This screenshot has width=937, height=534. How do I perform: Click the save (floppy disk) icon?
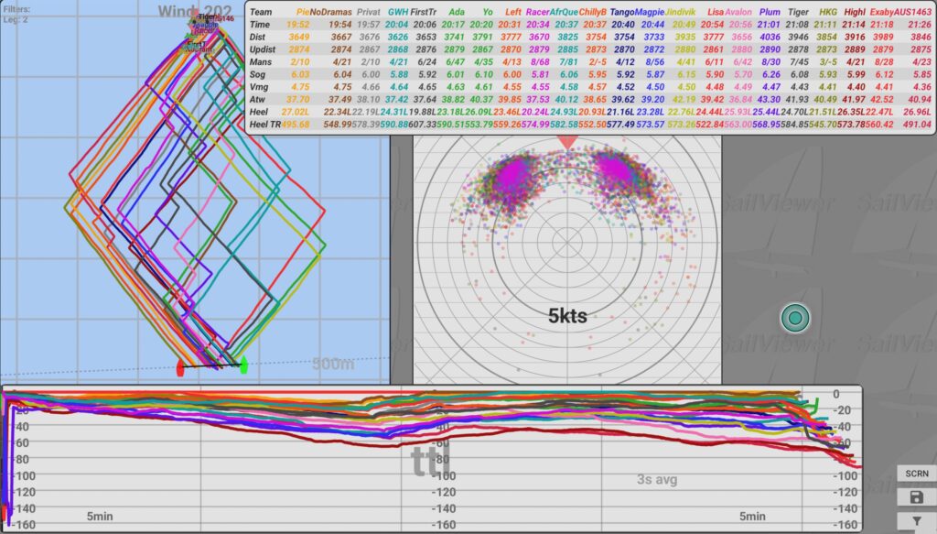point(916,497)
